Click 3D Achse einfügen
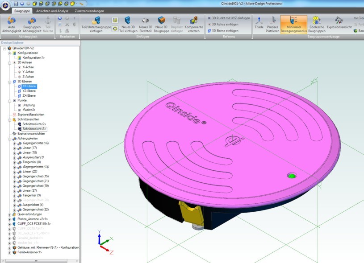 (223, 25)
